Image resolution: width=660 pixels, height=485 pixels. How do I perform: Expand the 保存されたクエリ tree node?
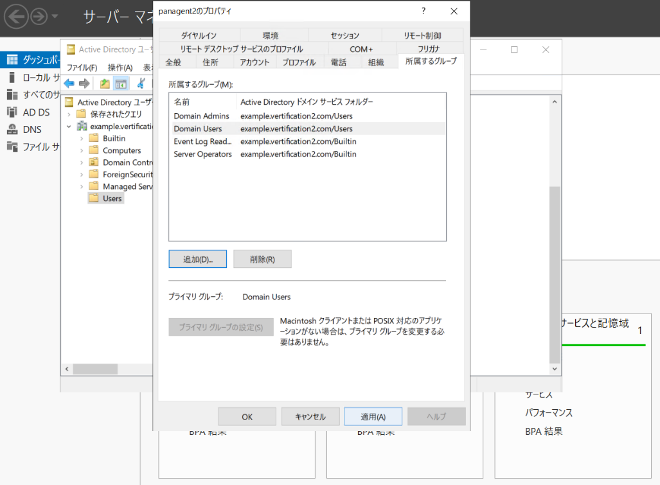(x=69, y=114)
